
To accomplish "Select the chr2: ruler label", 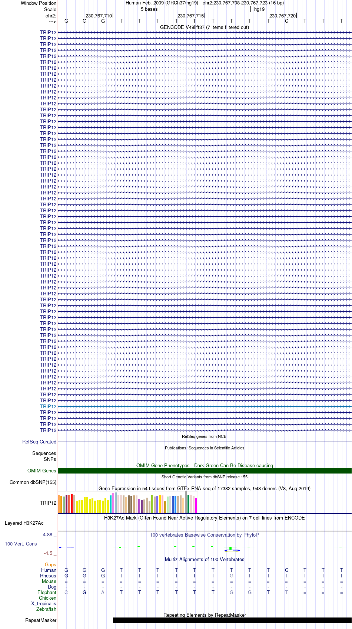I will point(51,16).
